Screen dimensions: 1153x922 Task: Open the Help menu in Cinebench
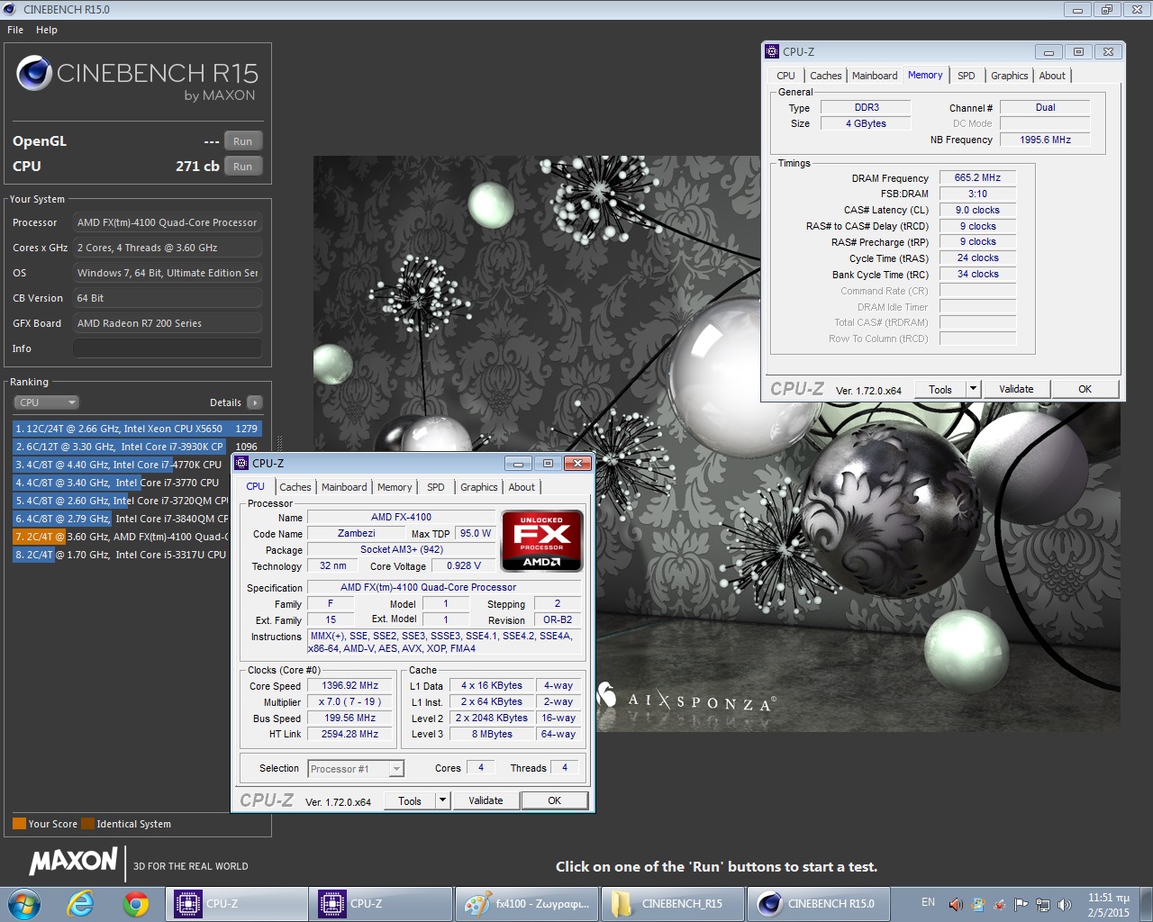pyautogui.click(x=47, y=30)
